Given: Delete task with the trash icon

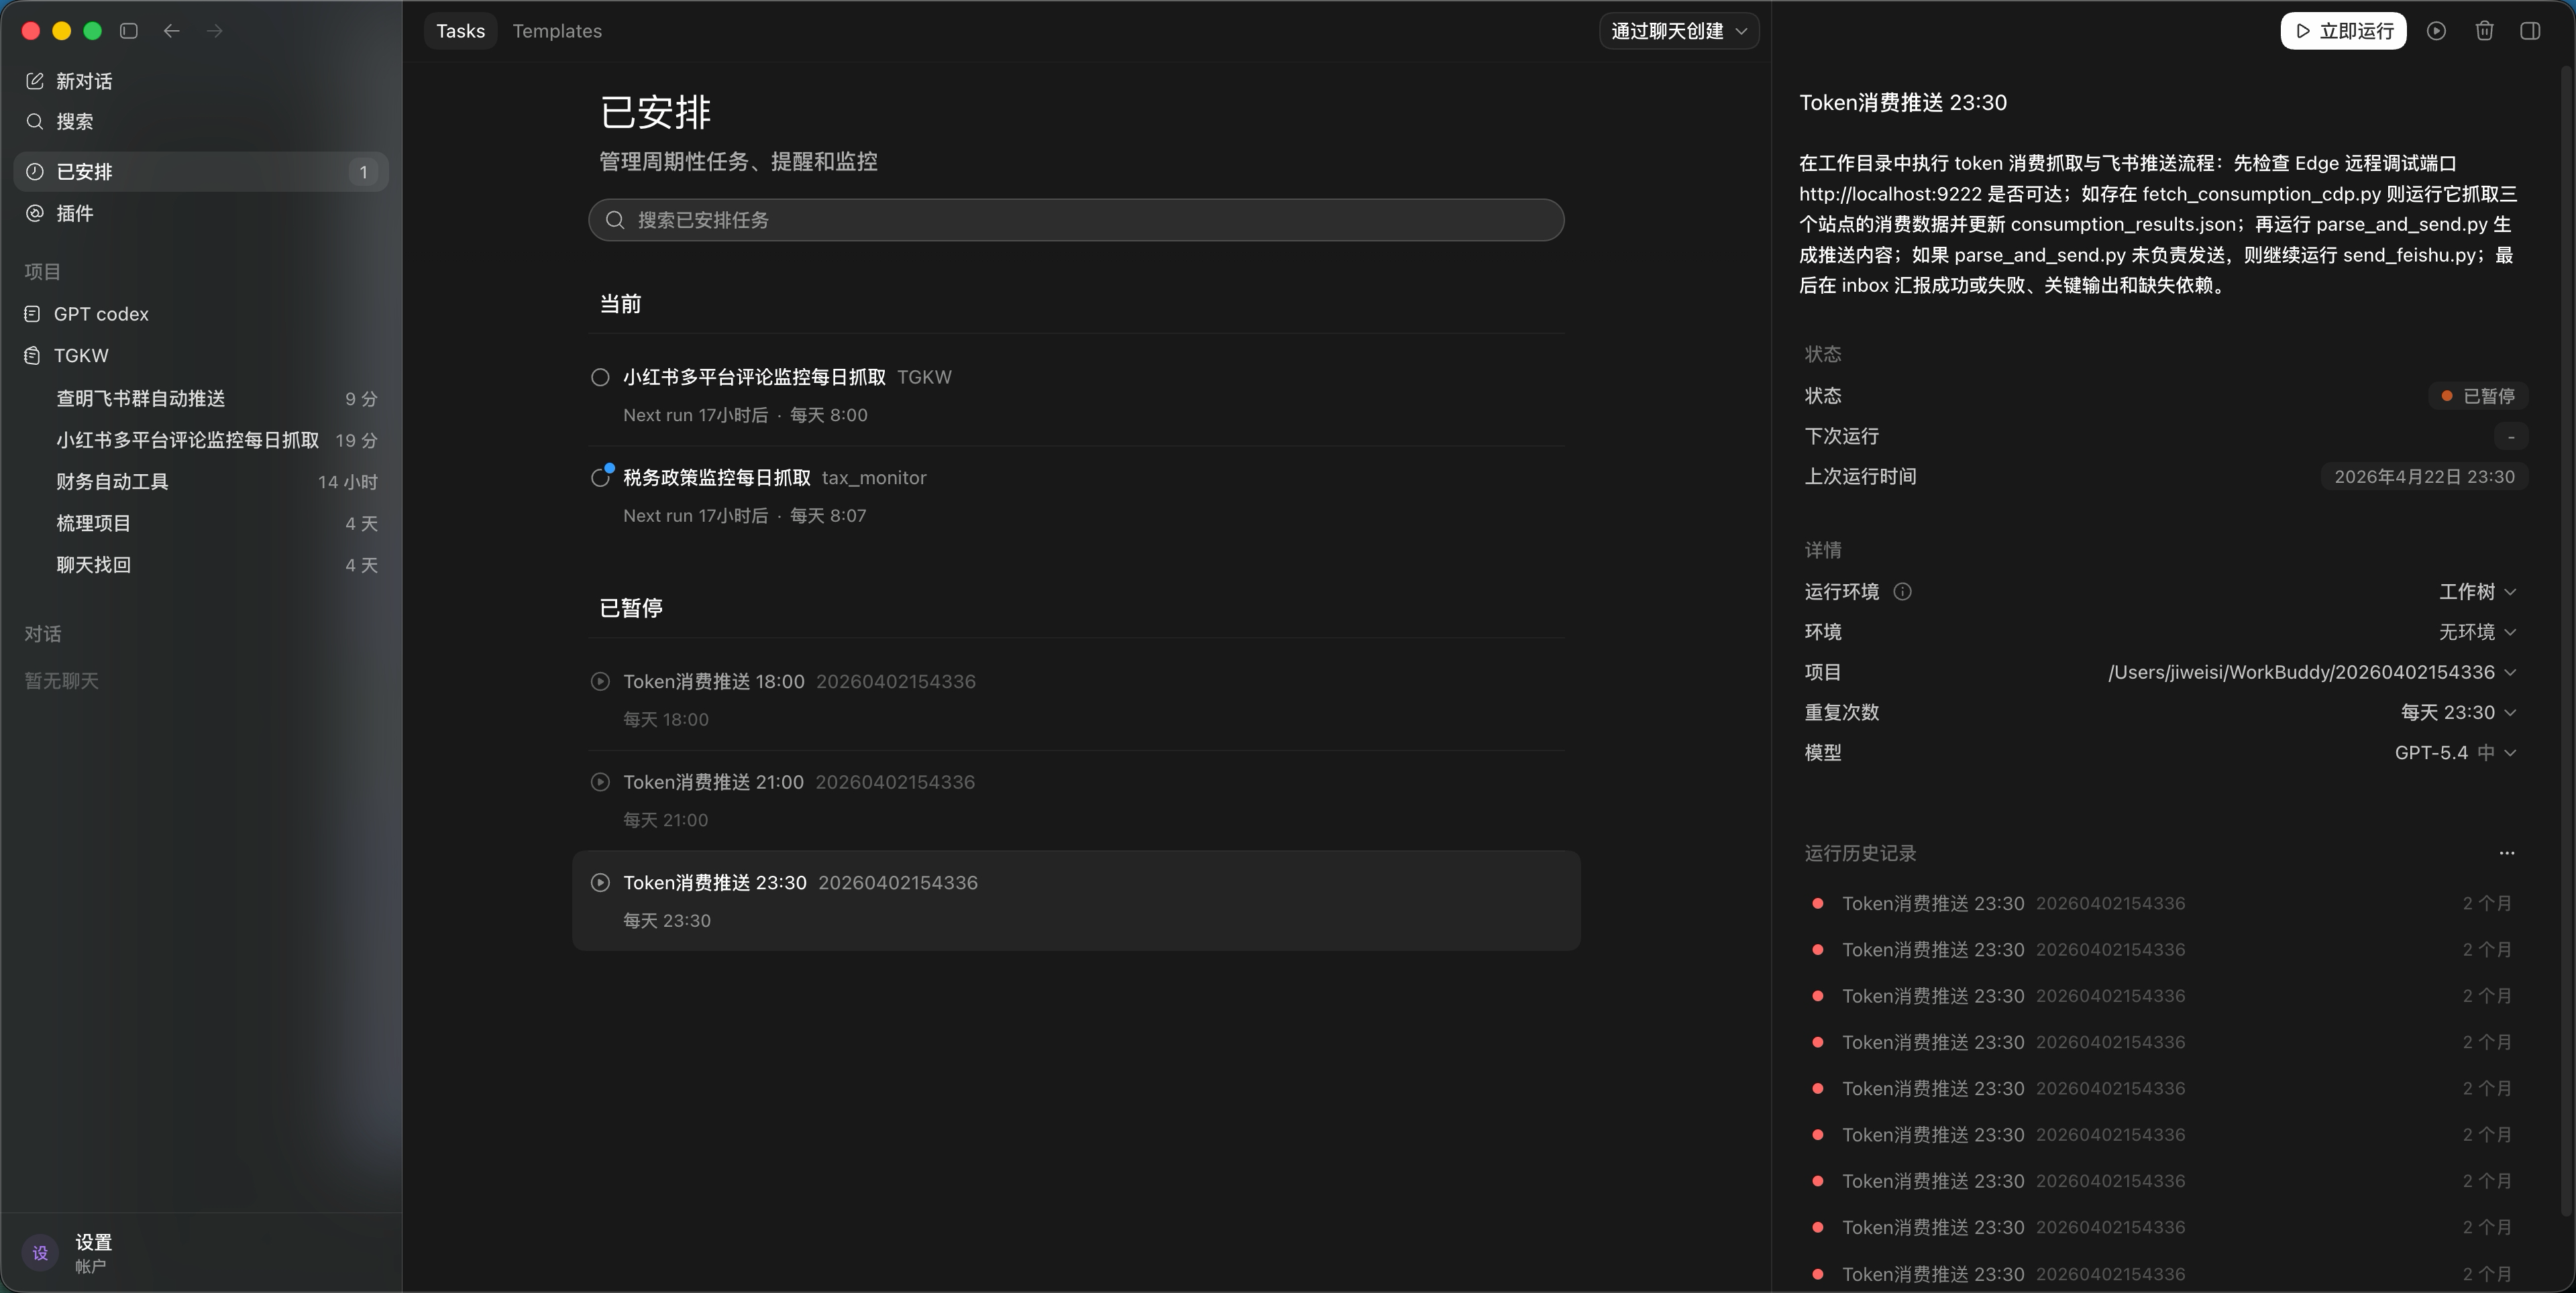Looking at the screenshot, I should (x=2485, y=31).
